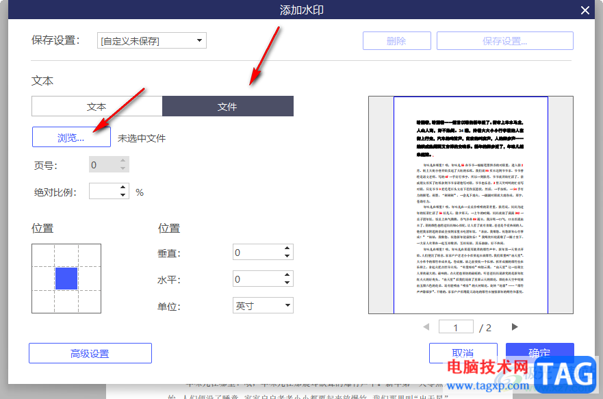
Task: Switch to the 文件 tab
Action: pos(228,107)
